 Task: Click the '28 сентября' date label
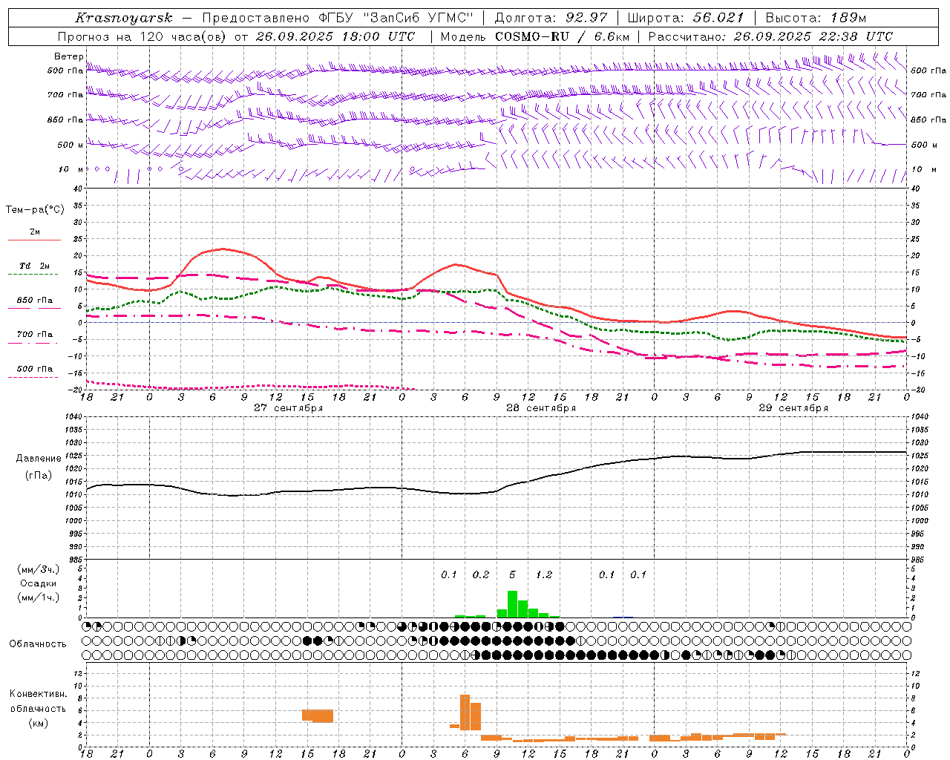[x=541, y=408]
